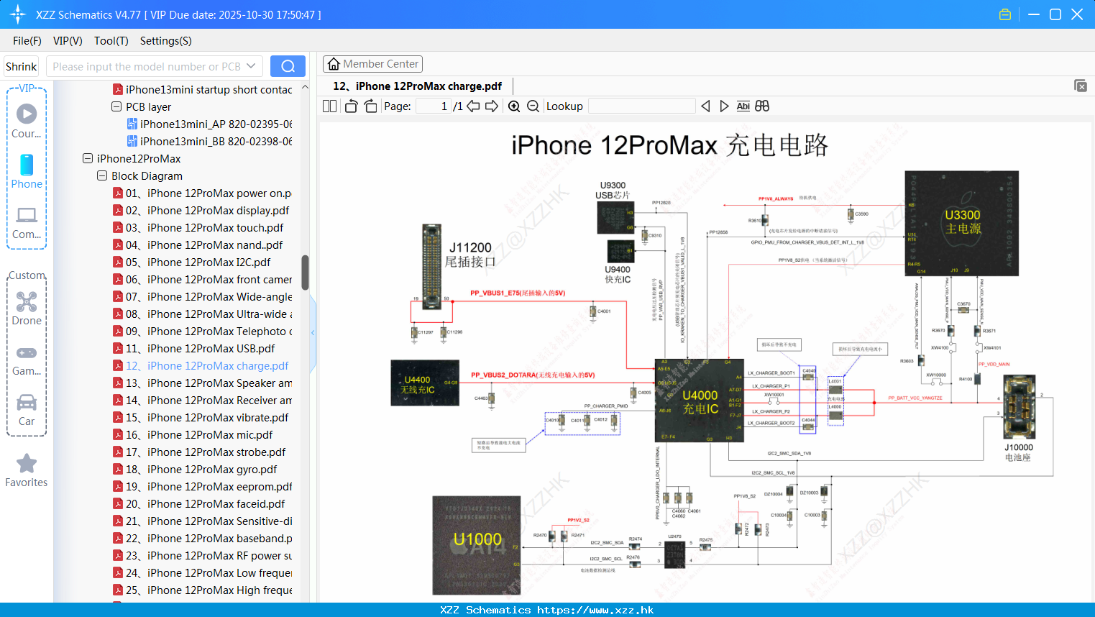Collapse the left panel splitter arrow

[x=313, y=332]
